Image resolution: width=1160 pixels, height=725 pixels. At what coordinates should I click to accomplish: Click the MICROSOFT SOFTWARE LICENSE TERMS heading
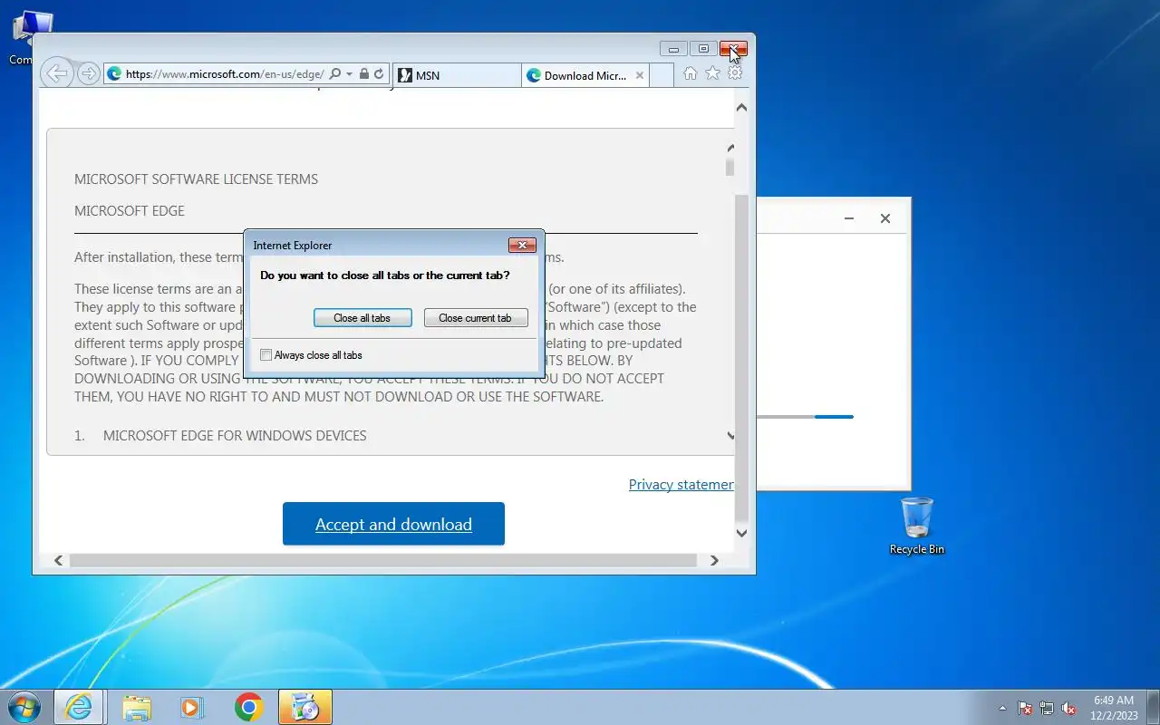[196, 179]
